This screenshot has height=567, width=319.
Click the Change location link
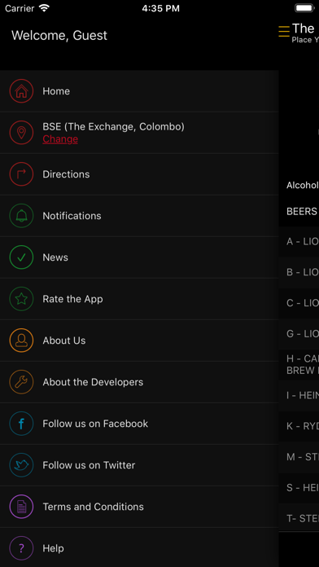pos(60,139)
